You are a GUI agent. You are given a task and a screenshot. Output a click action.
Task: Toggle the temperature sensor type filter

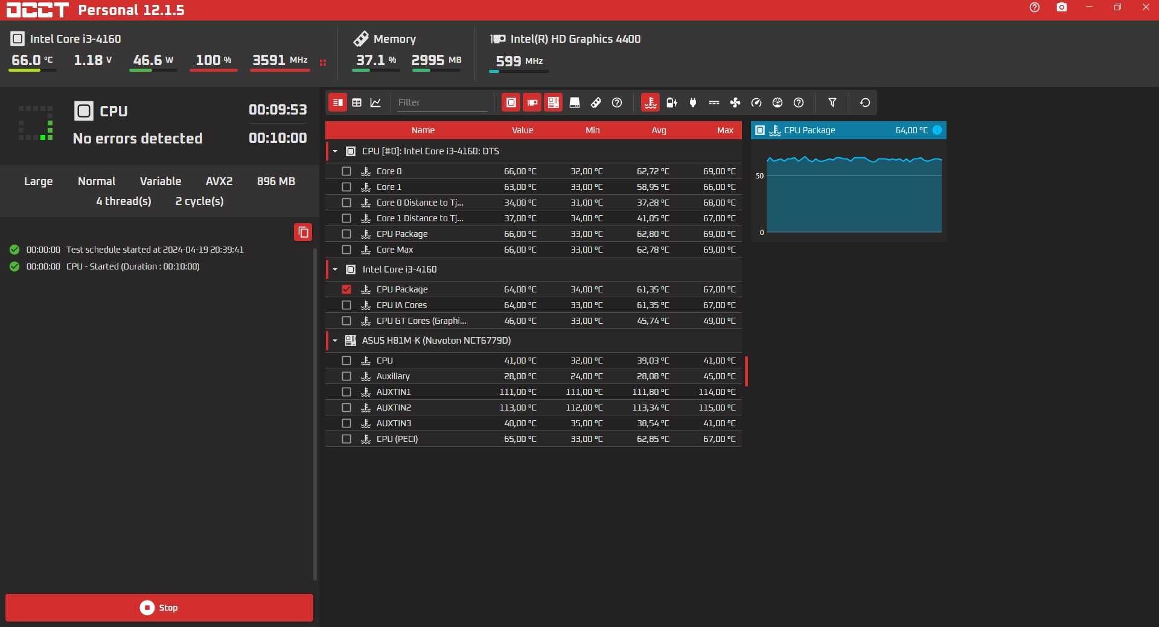(x=650, y=102)
